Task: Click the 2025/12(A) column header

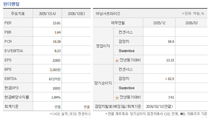Action: (47, 13)
